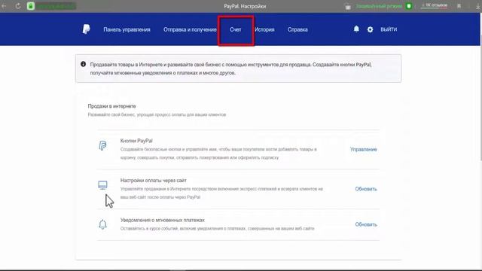
Task: Log out via ВЫЙТИ
Action: [x=389, y=29]
